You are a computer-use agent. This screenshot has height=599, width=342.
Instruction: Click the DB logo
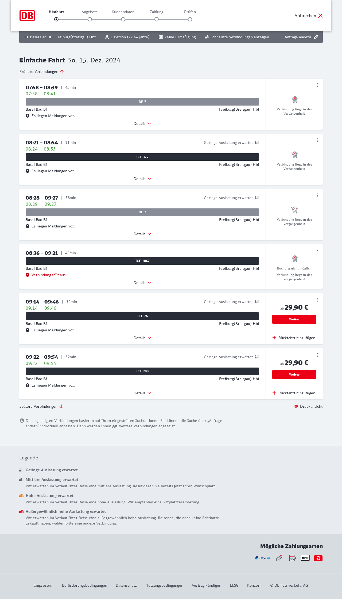27,16
